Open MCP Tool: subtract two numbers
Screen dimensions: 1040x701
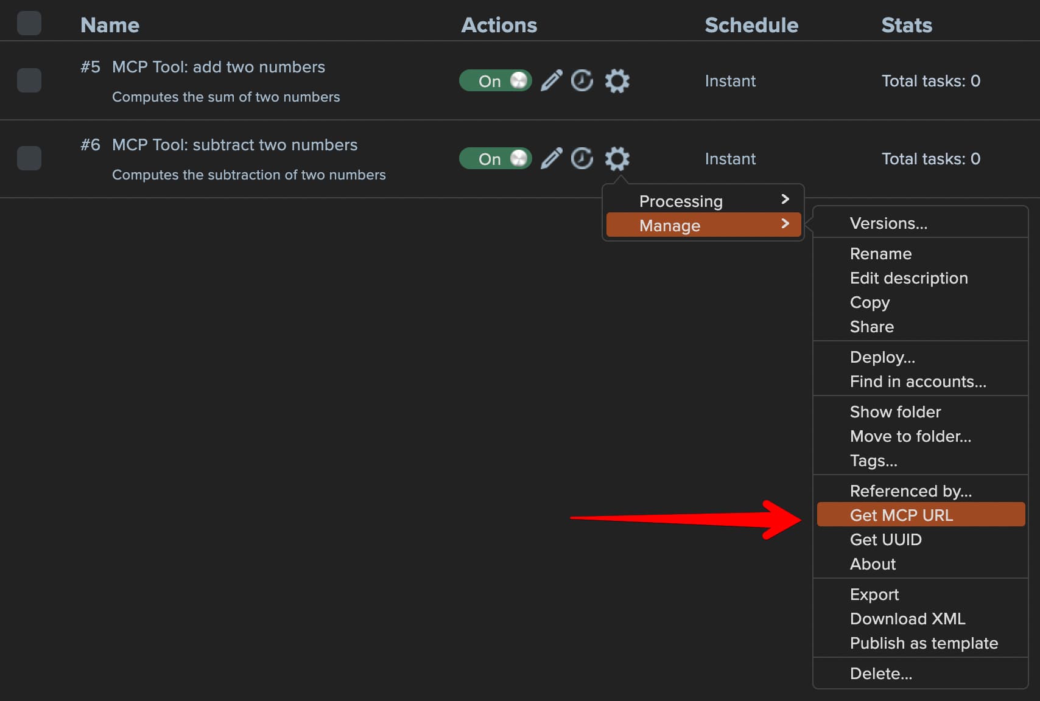(234, 145)
